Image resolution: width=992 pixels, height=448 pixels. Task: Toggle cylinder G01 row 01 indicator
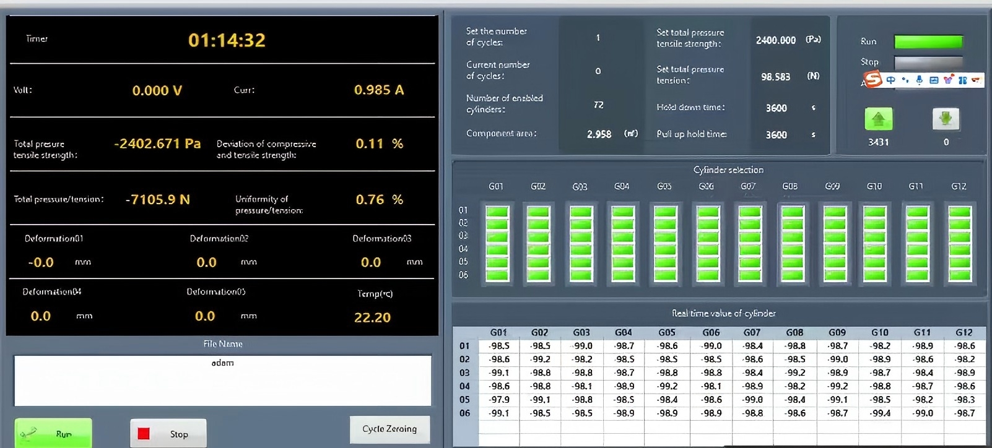pos(497,212)
